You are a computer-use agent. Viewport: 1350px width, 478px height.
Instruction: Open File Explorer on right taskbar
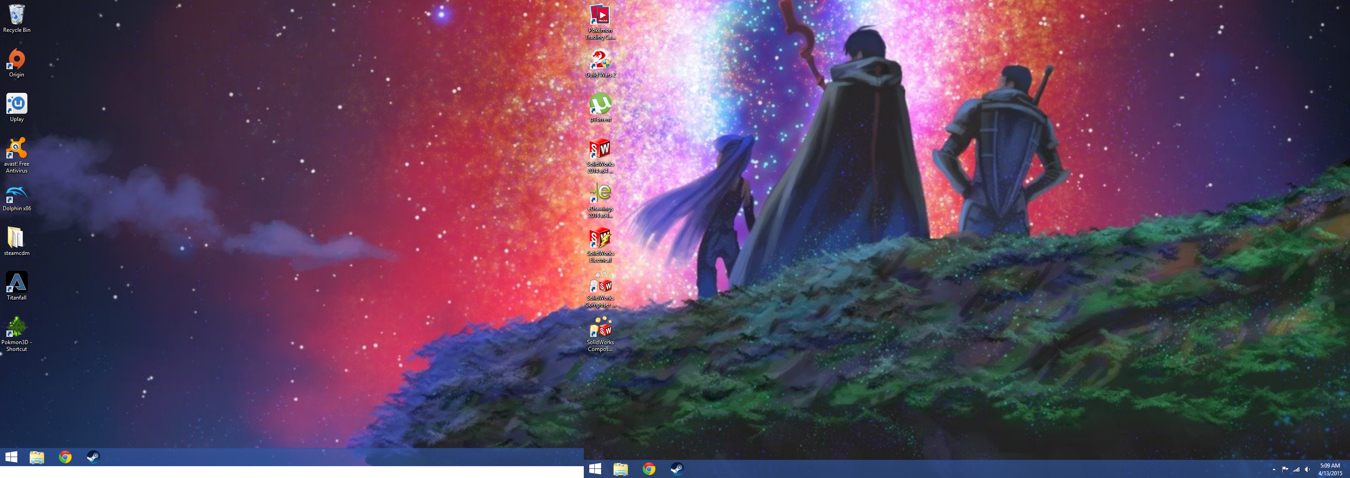coord(620,469)
